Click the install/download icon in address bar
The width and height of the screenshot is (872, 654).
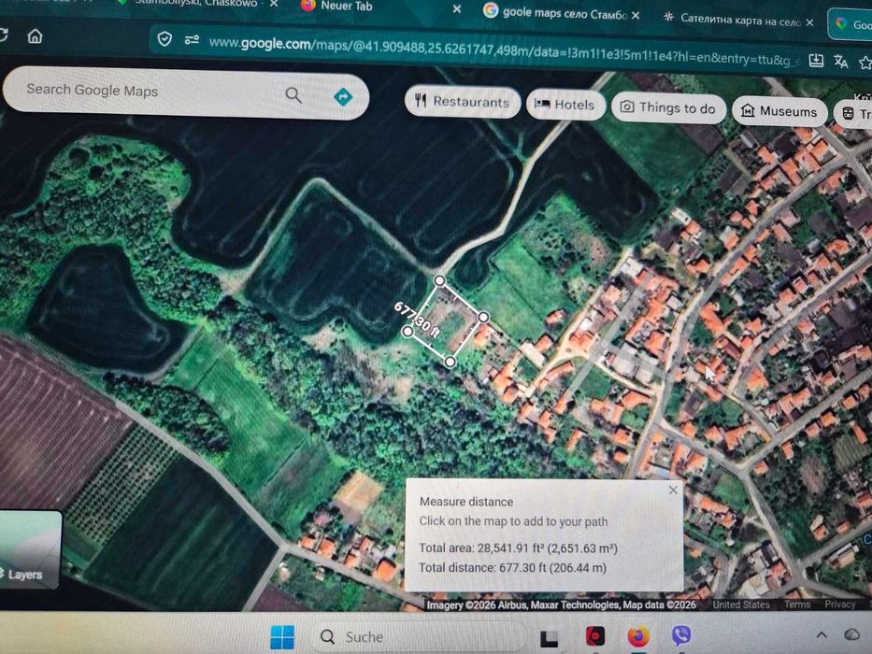tap(816, 60)
